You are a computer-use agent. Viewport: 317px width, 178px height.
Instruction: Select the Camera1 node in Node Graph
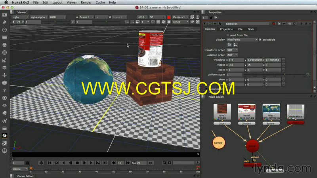(x=219, y=143)
